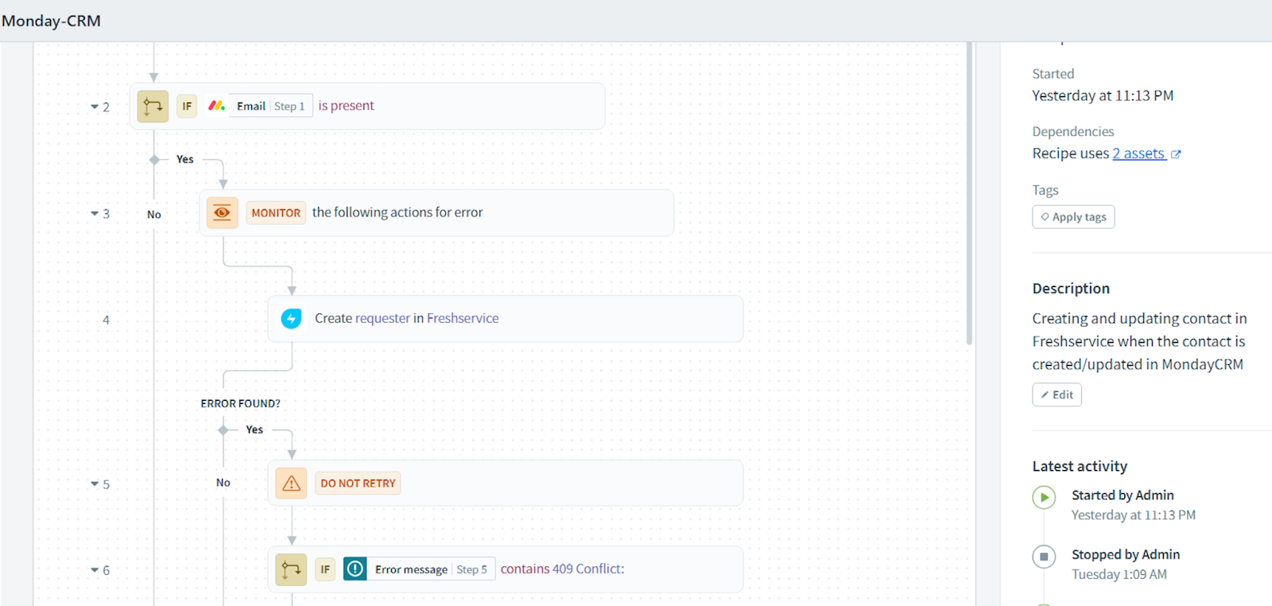Click the MONITOR label on step 3

tap(276, 212)
